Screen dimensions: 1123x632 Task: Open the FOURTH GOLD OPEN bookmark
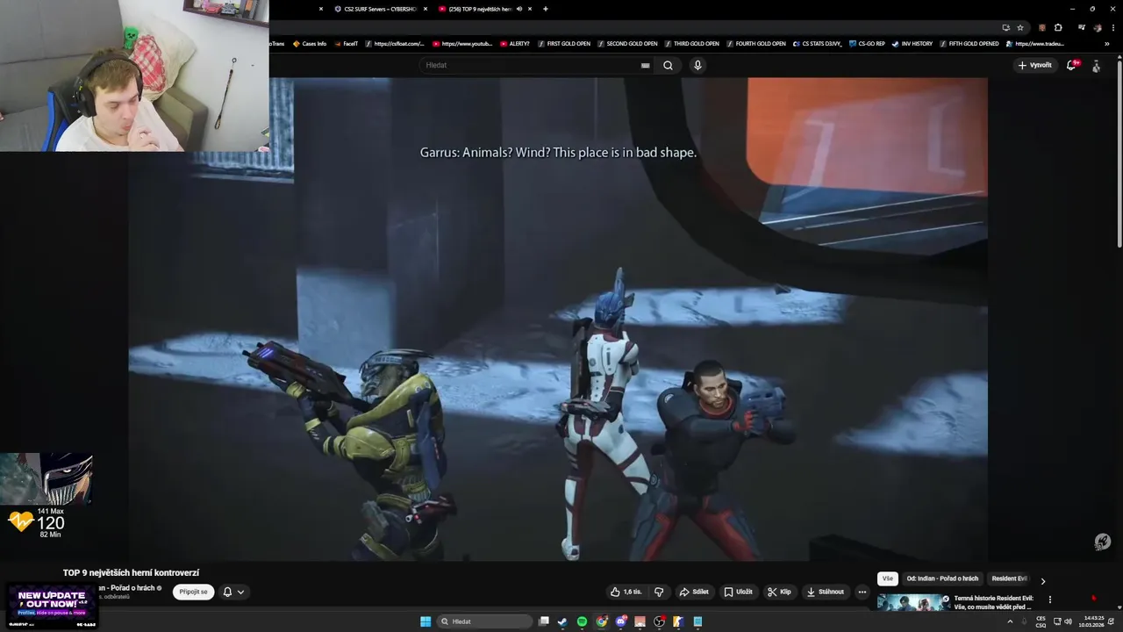click(x=755, y=43)
